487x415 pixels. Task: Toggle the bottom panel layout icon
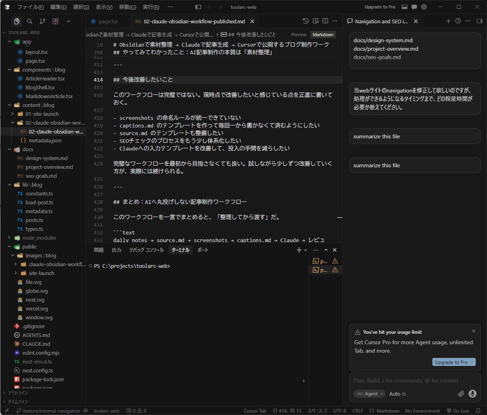point(405,7)
